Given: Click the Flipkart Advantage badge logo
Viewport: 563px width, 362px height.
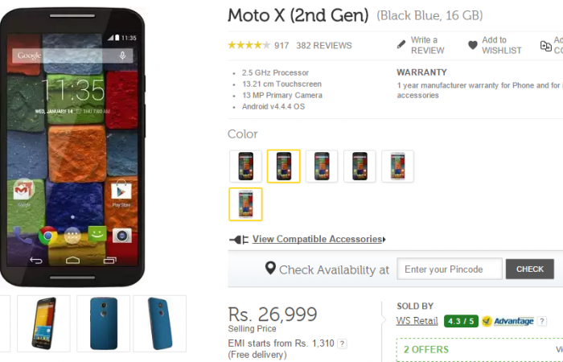Looking at the screenshot, I should tap(508, 321).
